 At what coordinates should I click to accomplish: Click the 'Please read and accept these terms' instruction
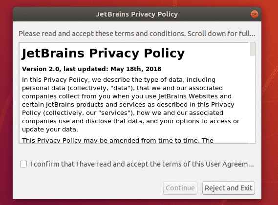click(x=137, y=34)
